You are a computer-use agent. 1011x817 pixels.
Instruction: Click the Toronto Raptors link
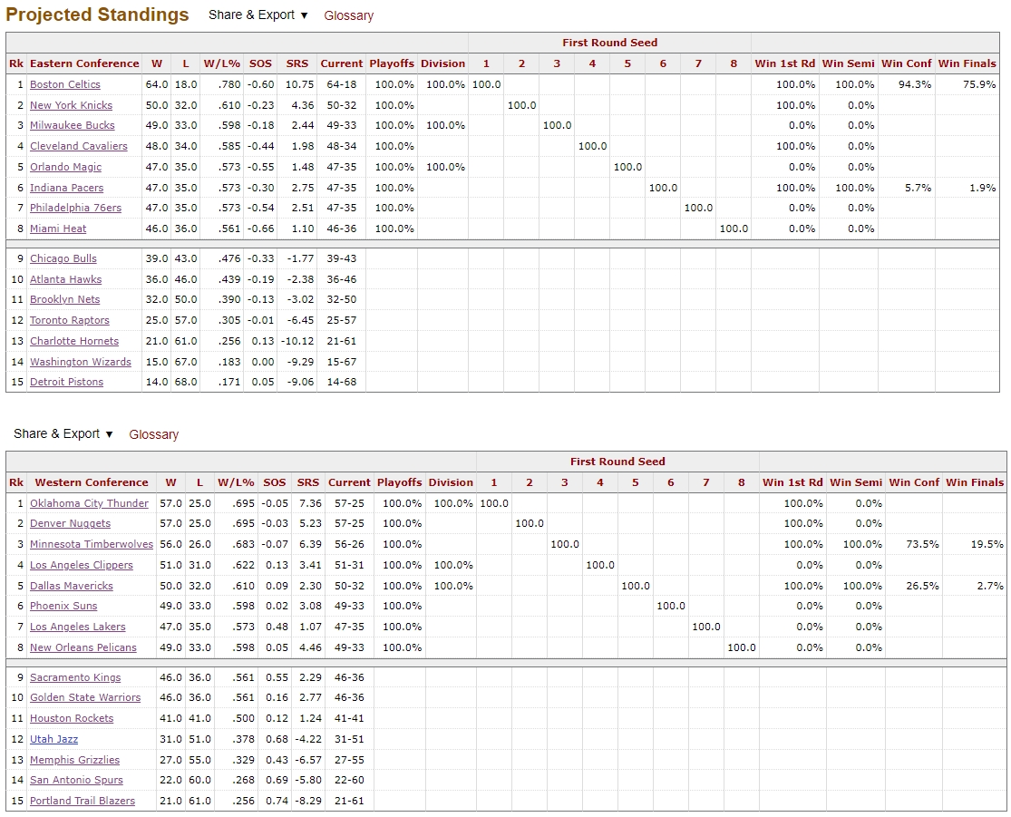coord(70,320)
